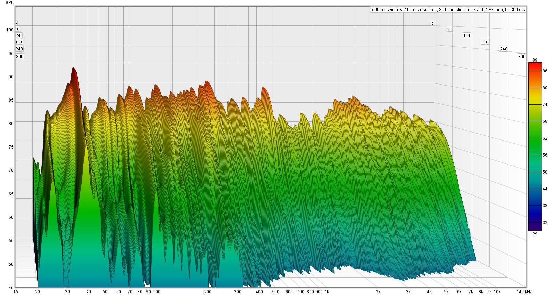Click the 1k frequency axis label
The height and width of the screenshot is (296, 553).
click(x=327, y=292)
